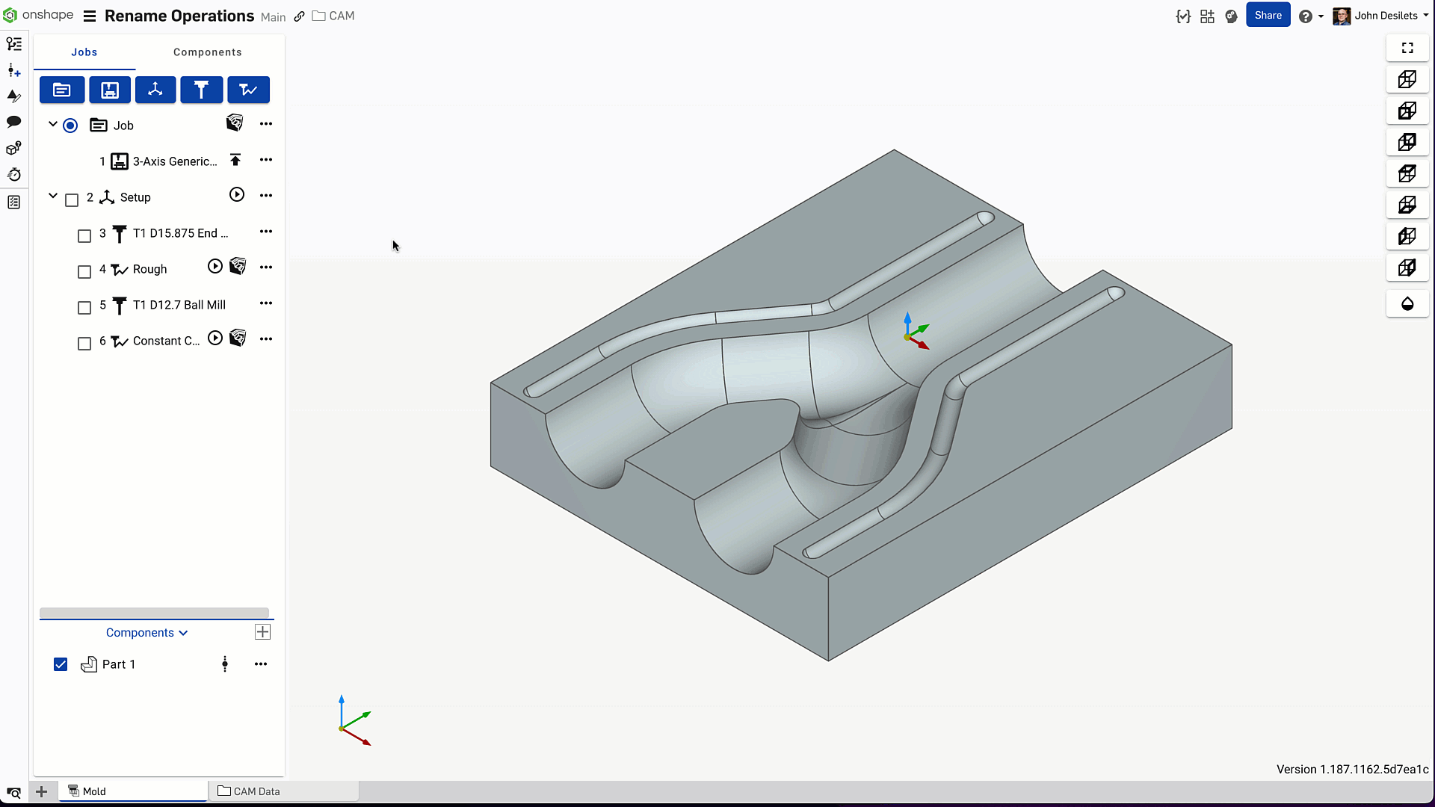Open the render mode droplet icon
This screenshot has width=1435, height=807.
pyautogui.click(x=1407, y=304)
